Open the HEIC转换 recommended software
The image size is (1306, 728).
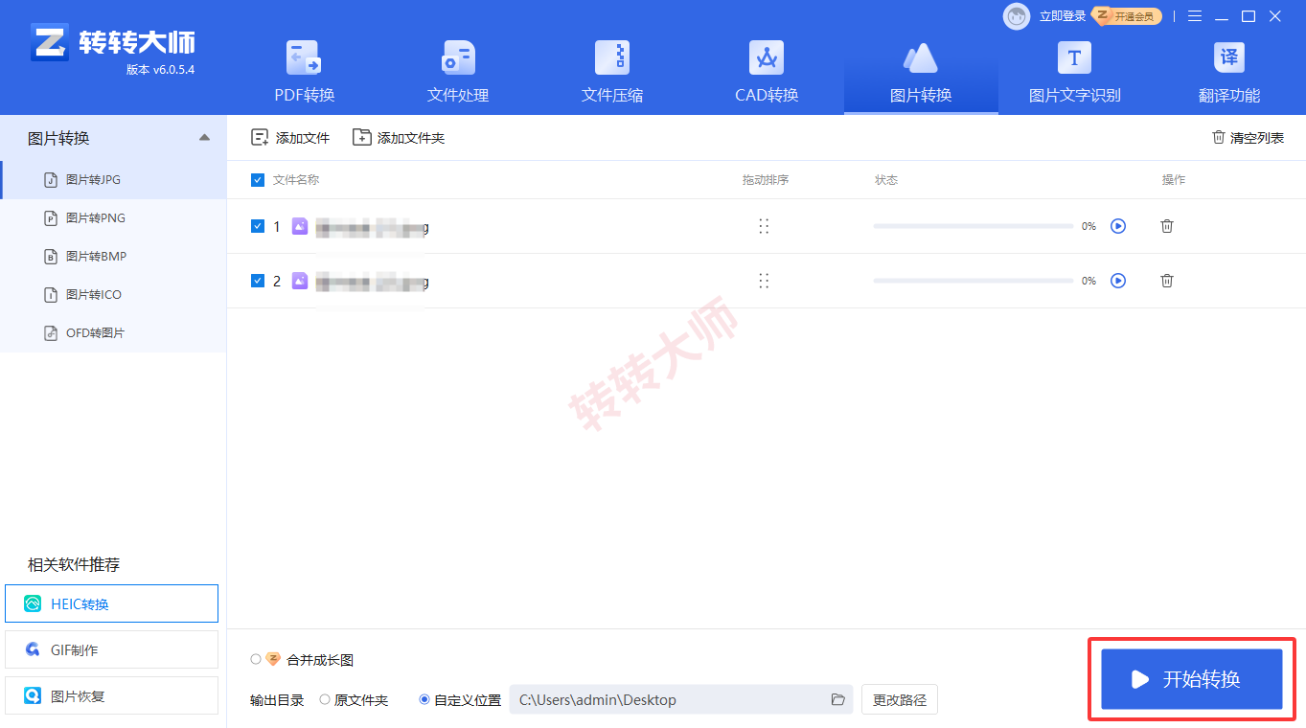(x=112, y=603)
